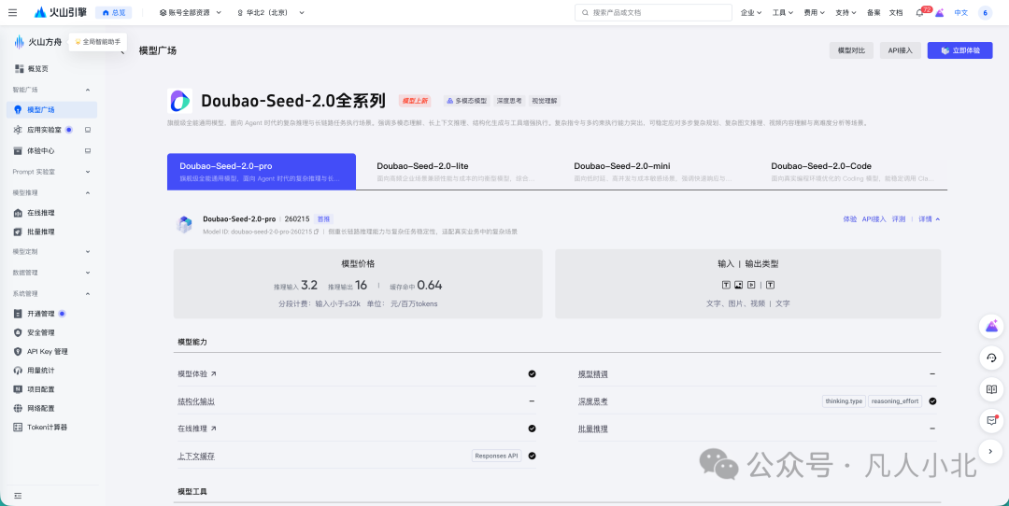Click the 立即体验 button
Image resolution: width=1009 pixels, height=506 pixels.
(959, 50)
